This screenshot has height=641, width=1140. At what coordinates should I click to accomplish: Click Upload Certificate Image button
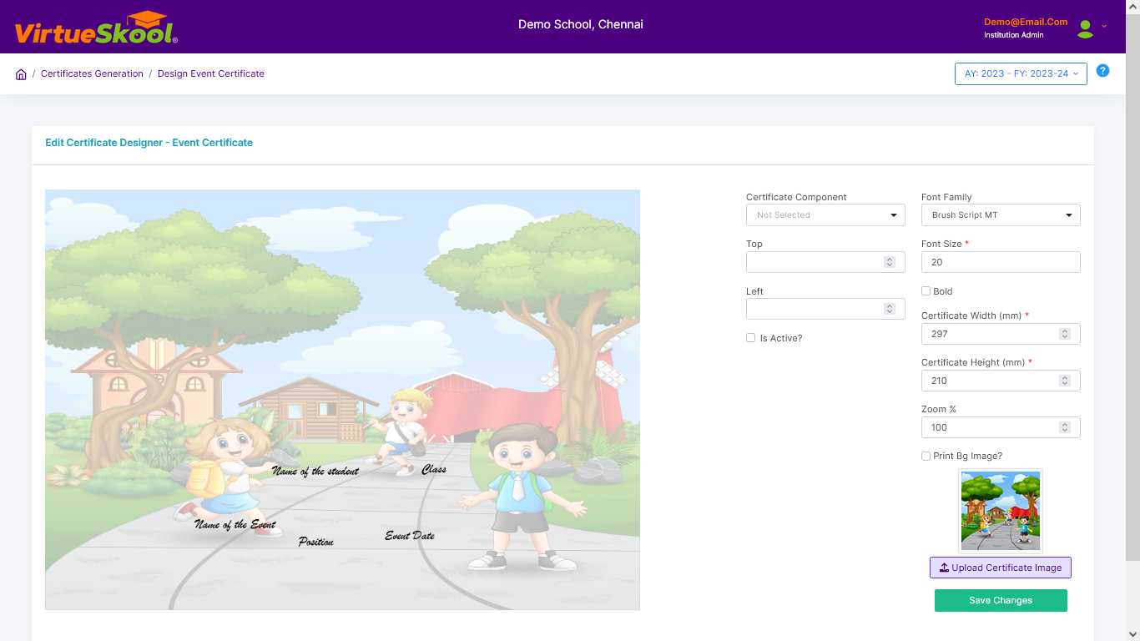[x=1001, y=568]
